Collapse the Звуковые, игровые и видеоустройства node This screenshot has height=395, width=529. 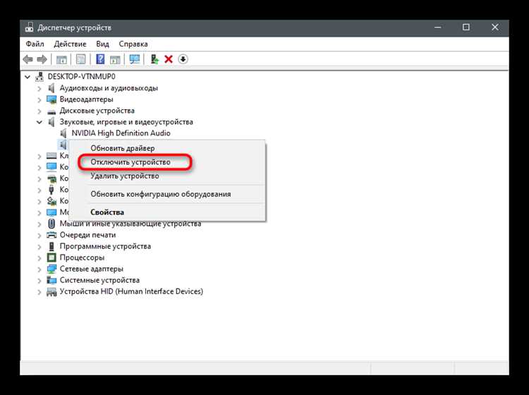tap(39, 122)
